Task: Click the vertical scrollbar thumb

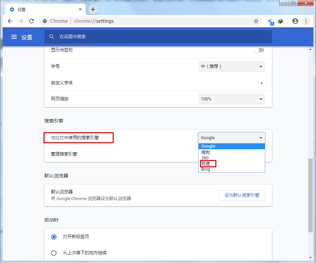Action: (x=310, y=195)
